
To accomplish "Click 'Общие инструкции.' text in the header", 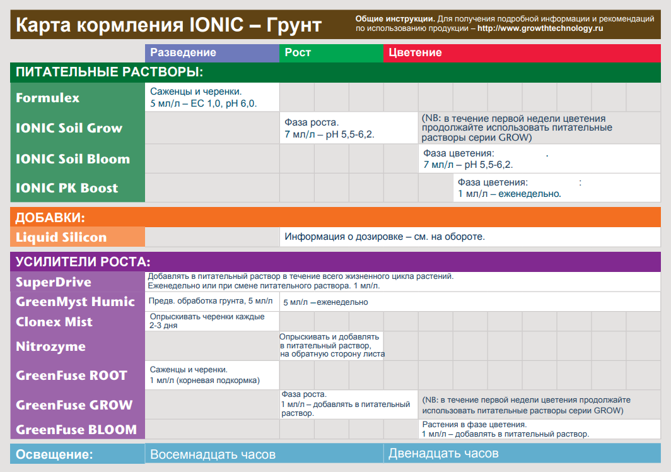I will 395,19.
